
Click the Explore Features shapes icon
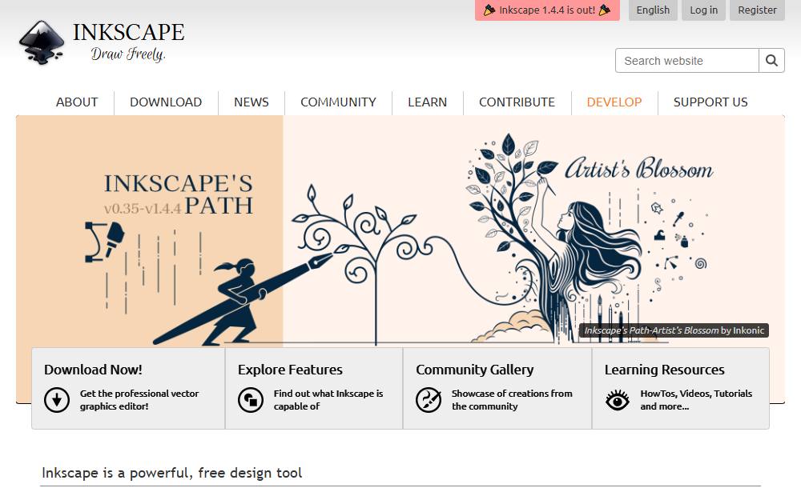pos(250,399)
